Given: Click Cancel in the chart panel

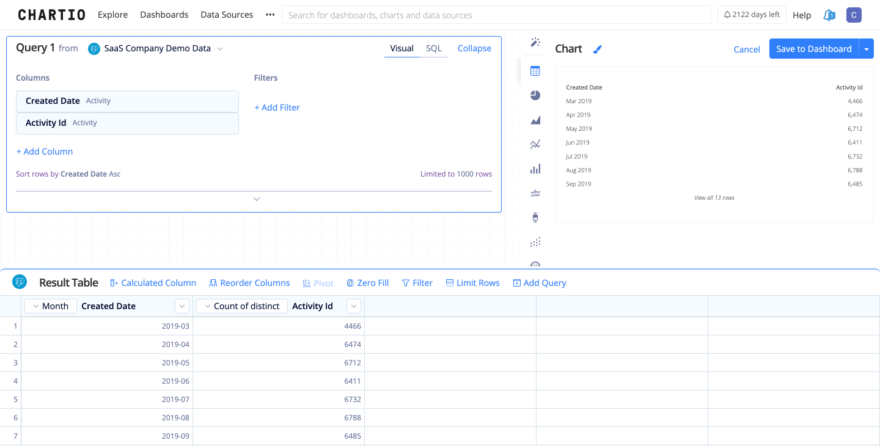Looking at the screenshot, I should (x=747, y=49).
